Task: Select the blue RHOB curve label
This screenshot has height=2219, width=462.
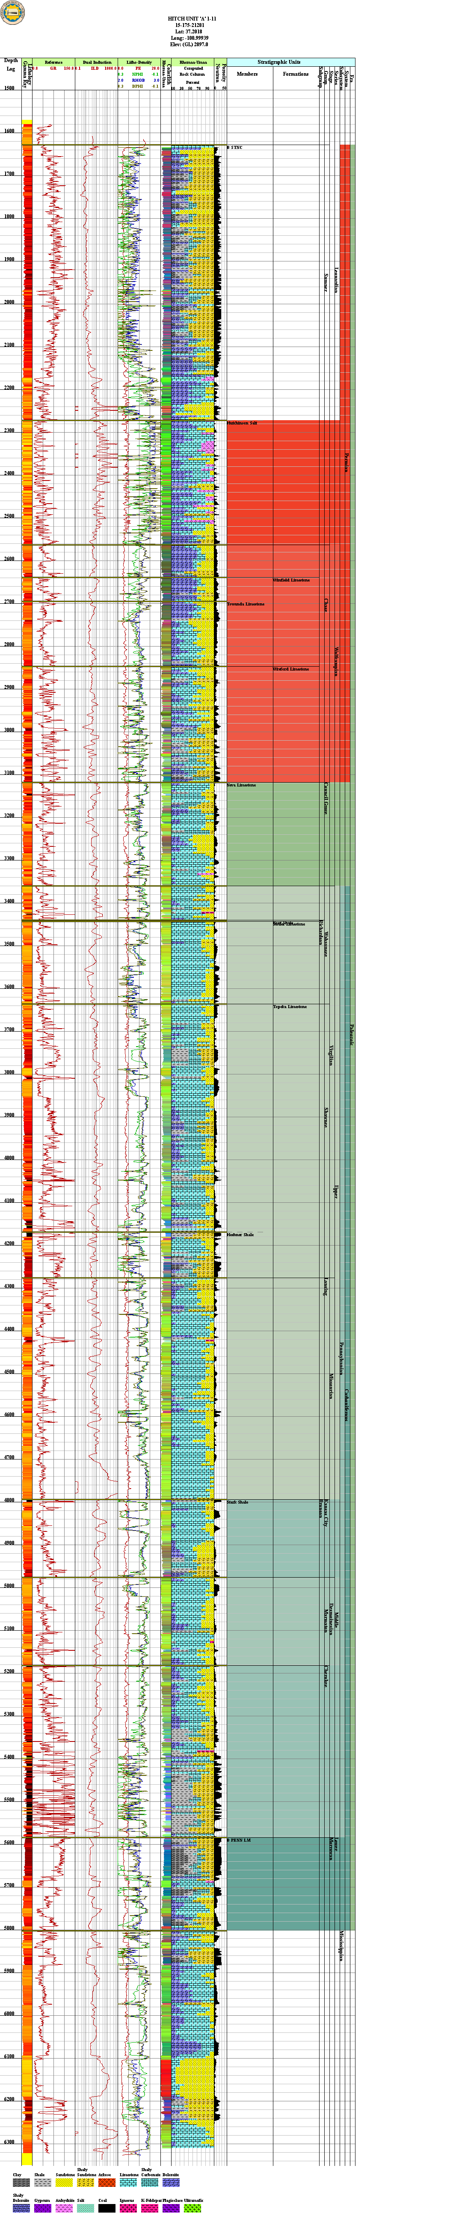Action: click(x=138, y=81)
